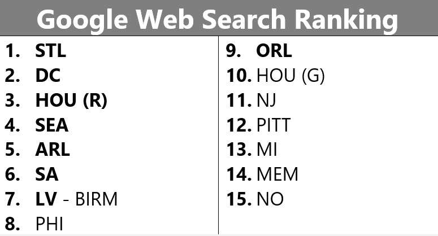Select HOU (R) at rank three
Viewport: 438px width, 236px height.
tap(71, 100)
